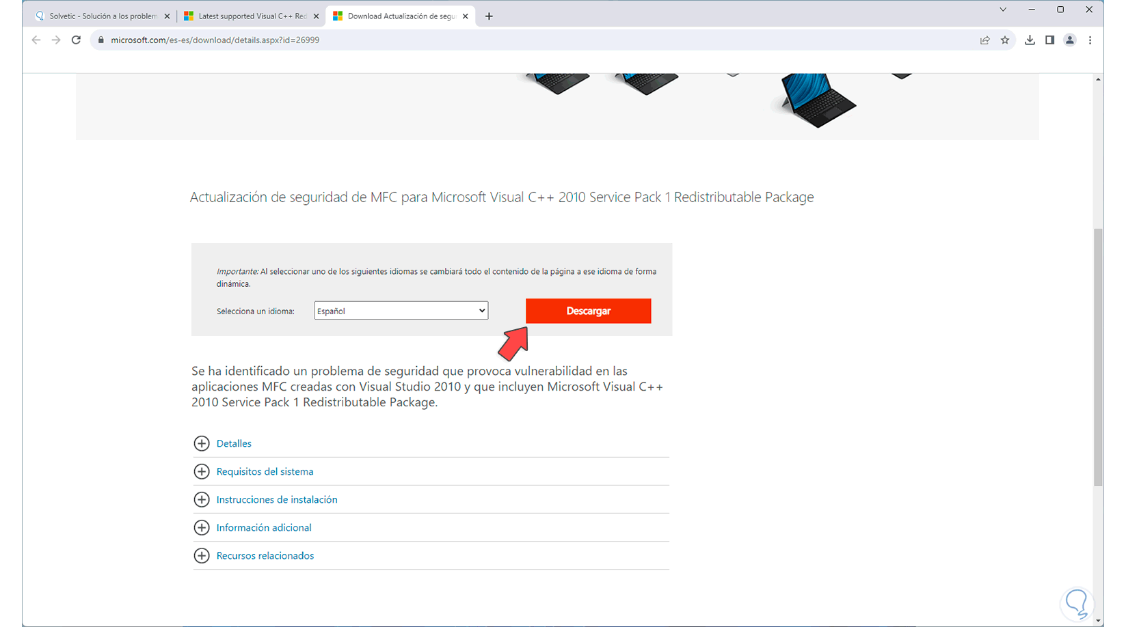Go forward in browser history
Viewport: 1126px width, 627px height.
coord(56,40)
